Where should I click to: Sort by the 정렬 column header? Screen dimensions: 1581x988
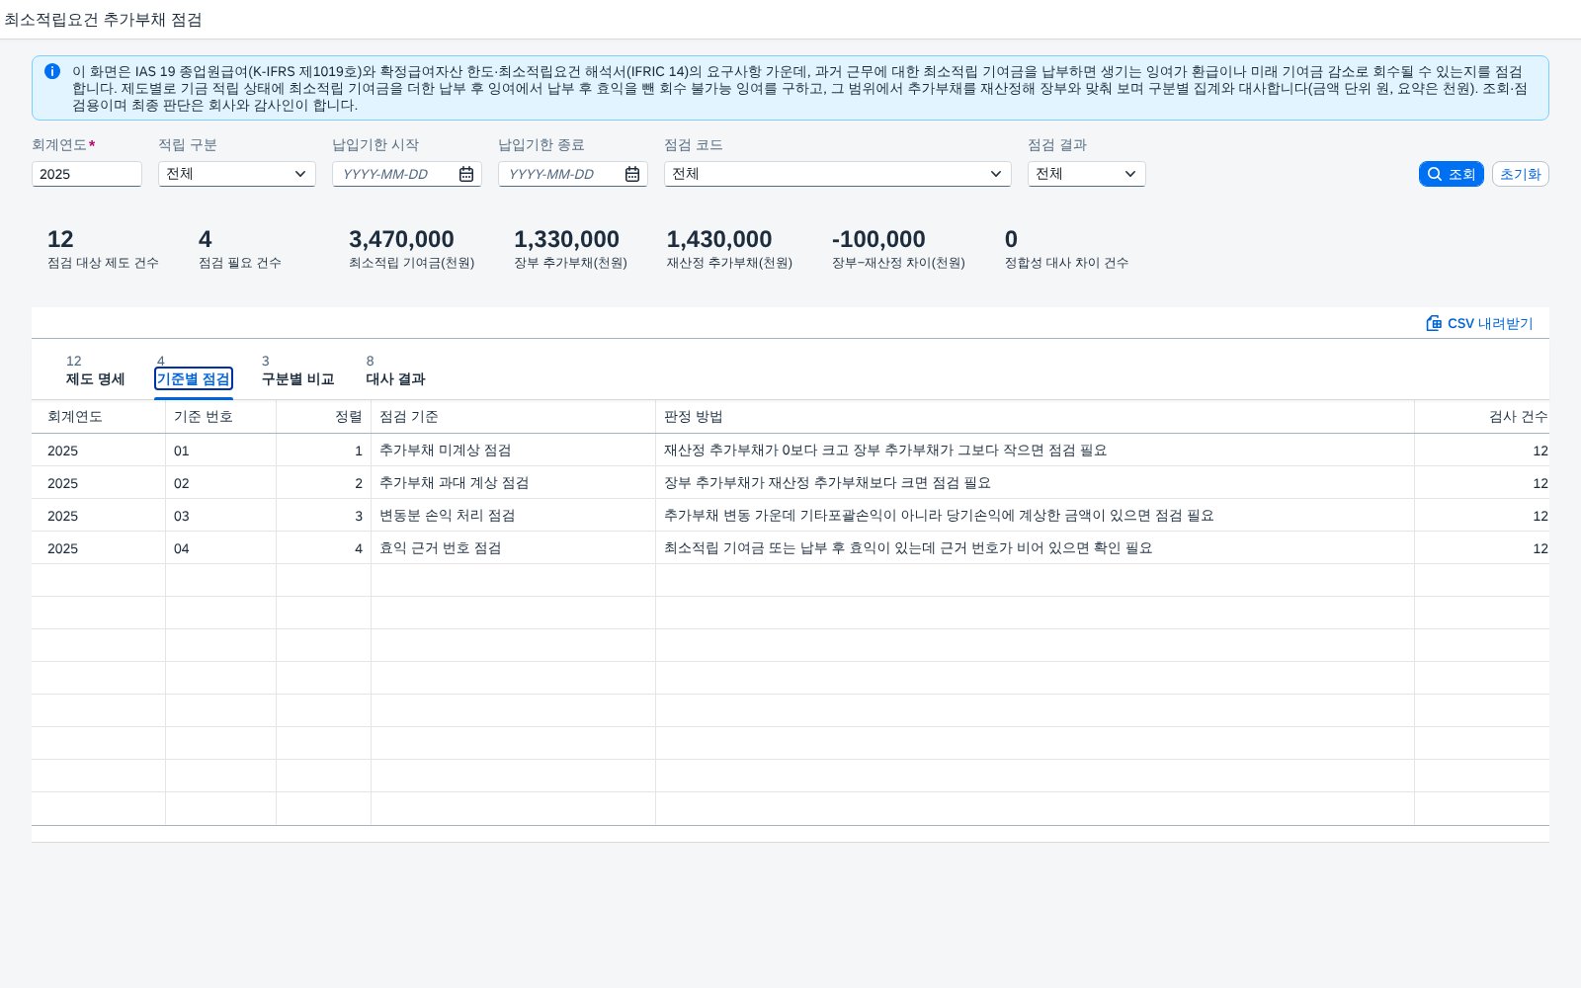click(x=324, y=417)
